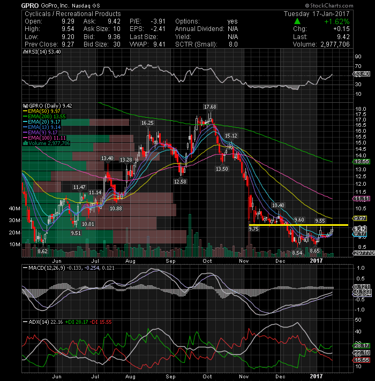
Task: Click the EMA(50) 9.97 legend entry
Action: (42, 111)
